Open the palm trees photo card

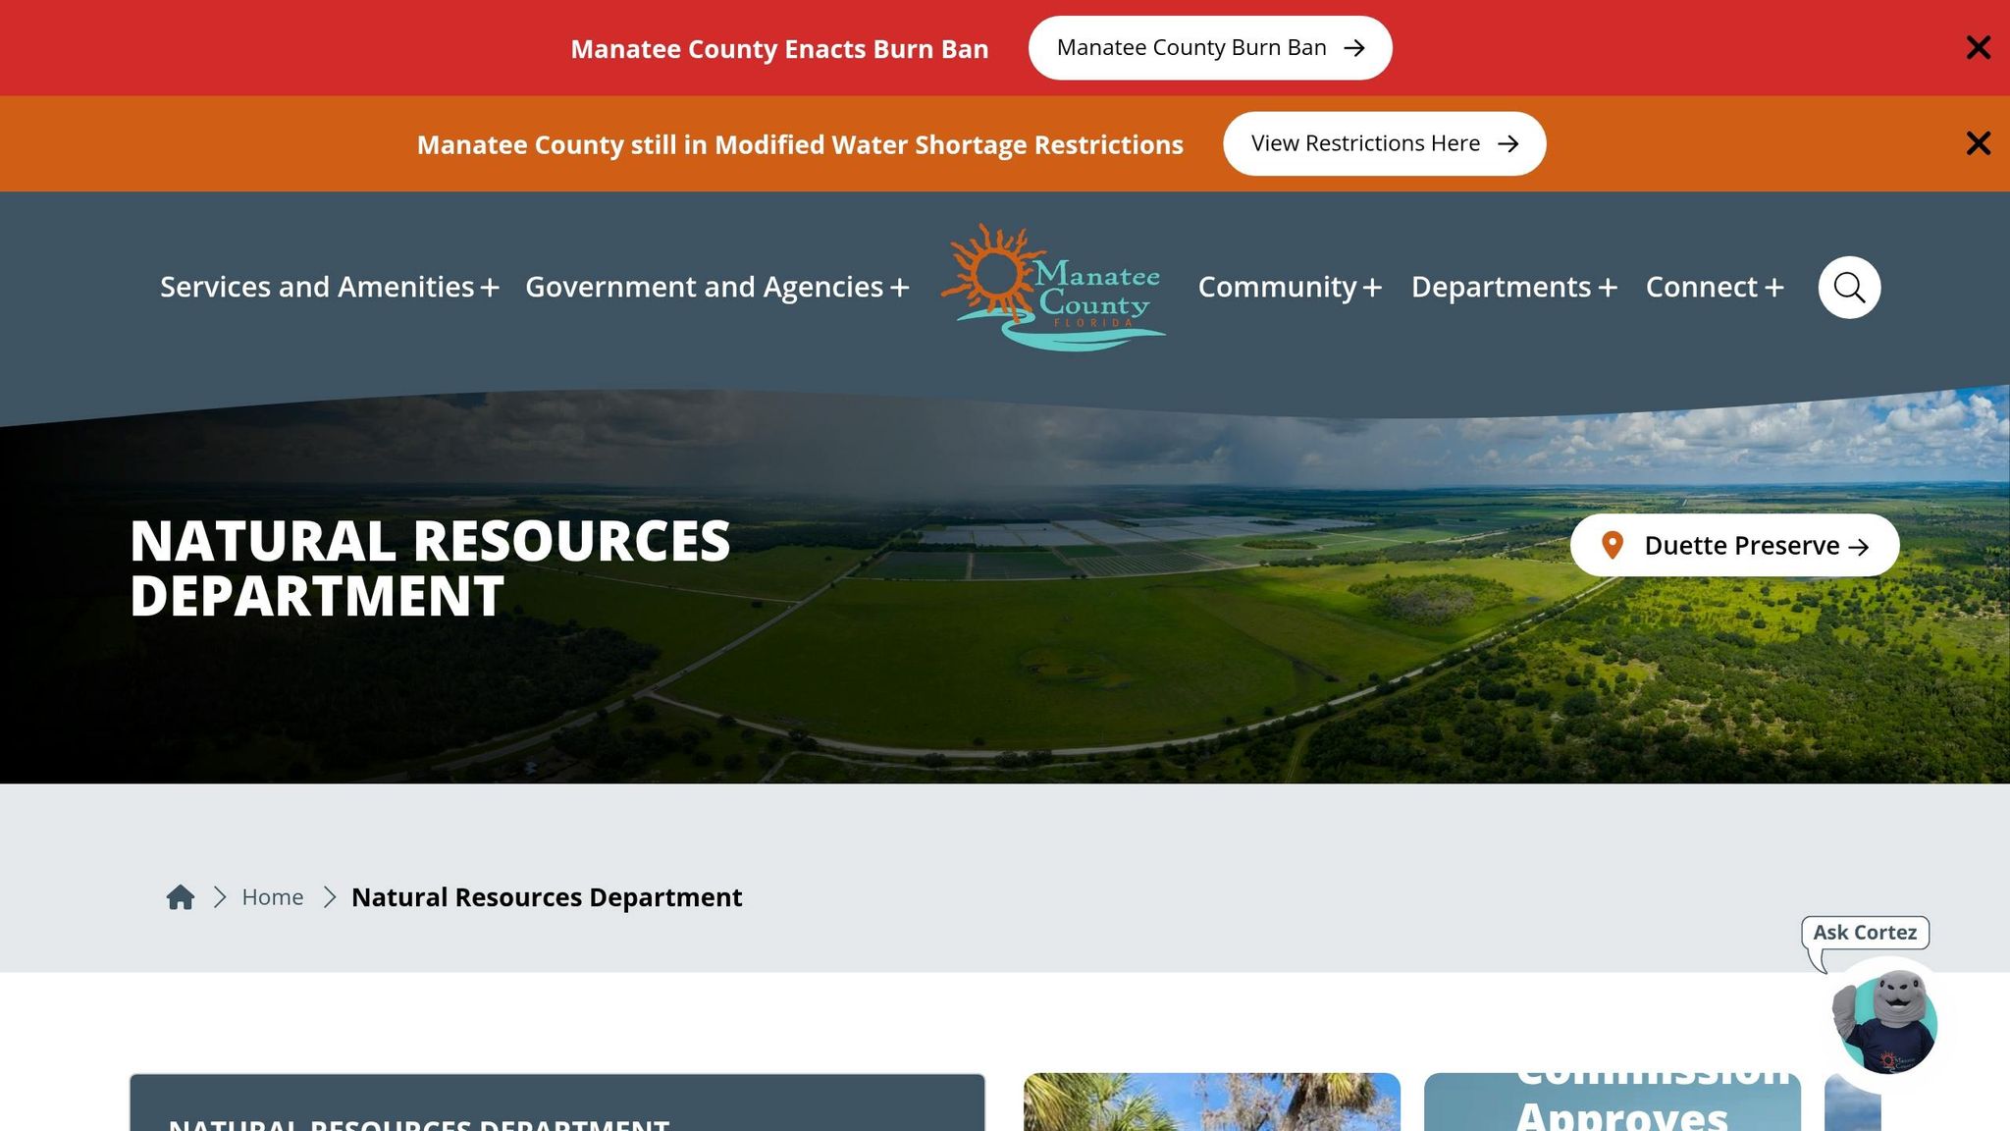coord(1212,1102)
